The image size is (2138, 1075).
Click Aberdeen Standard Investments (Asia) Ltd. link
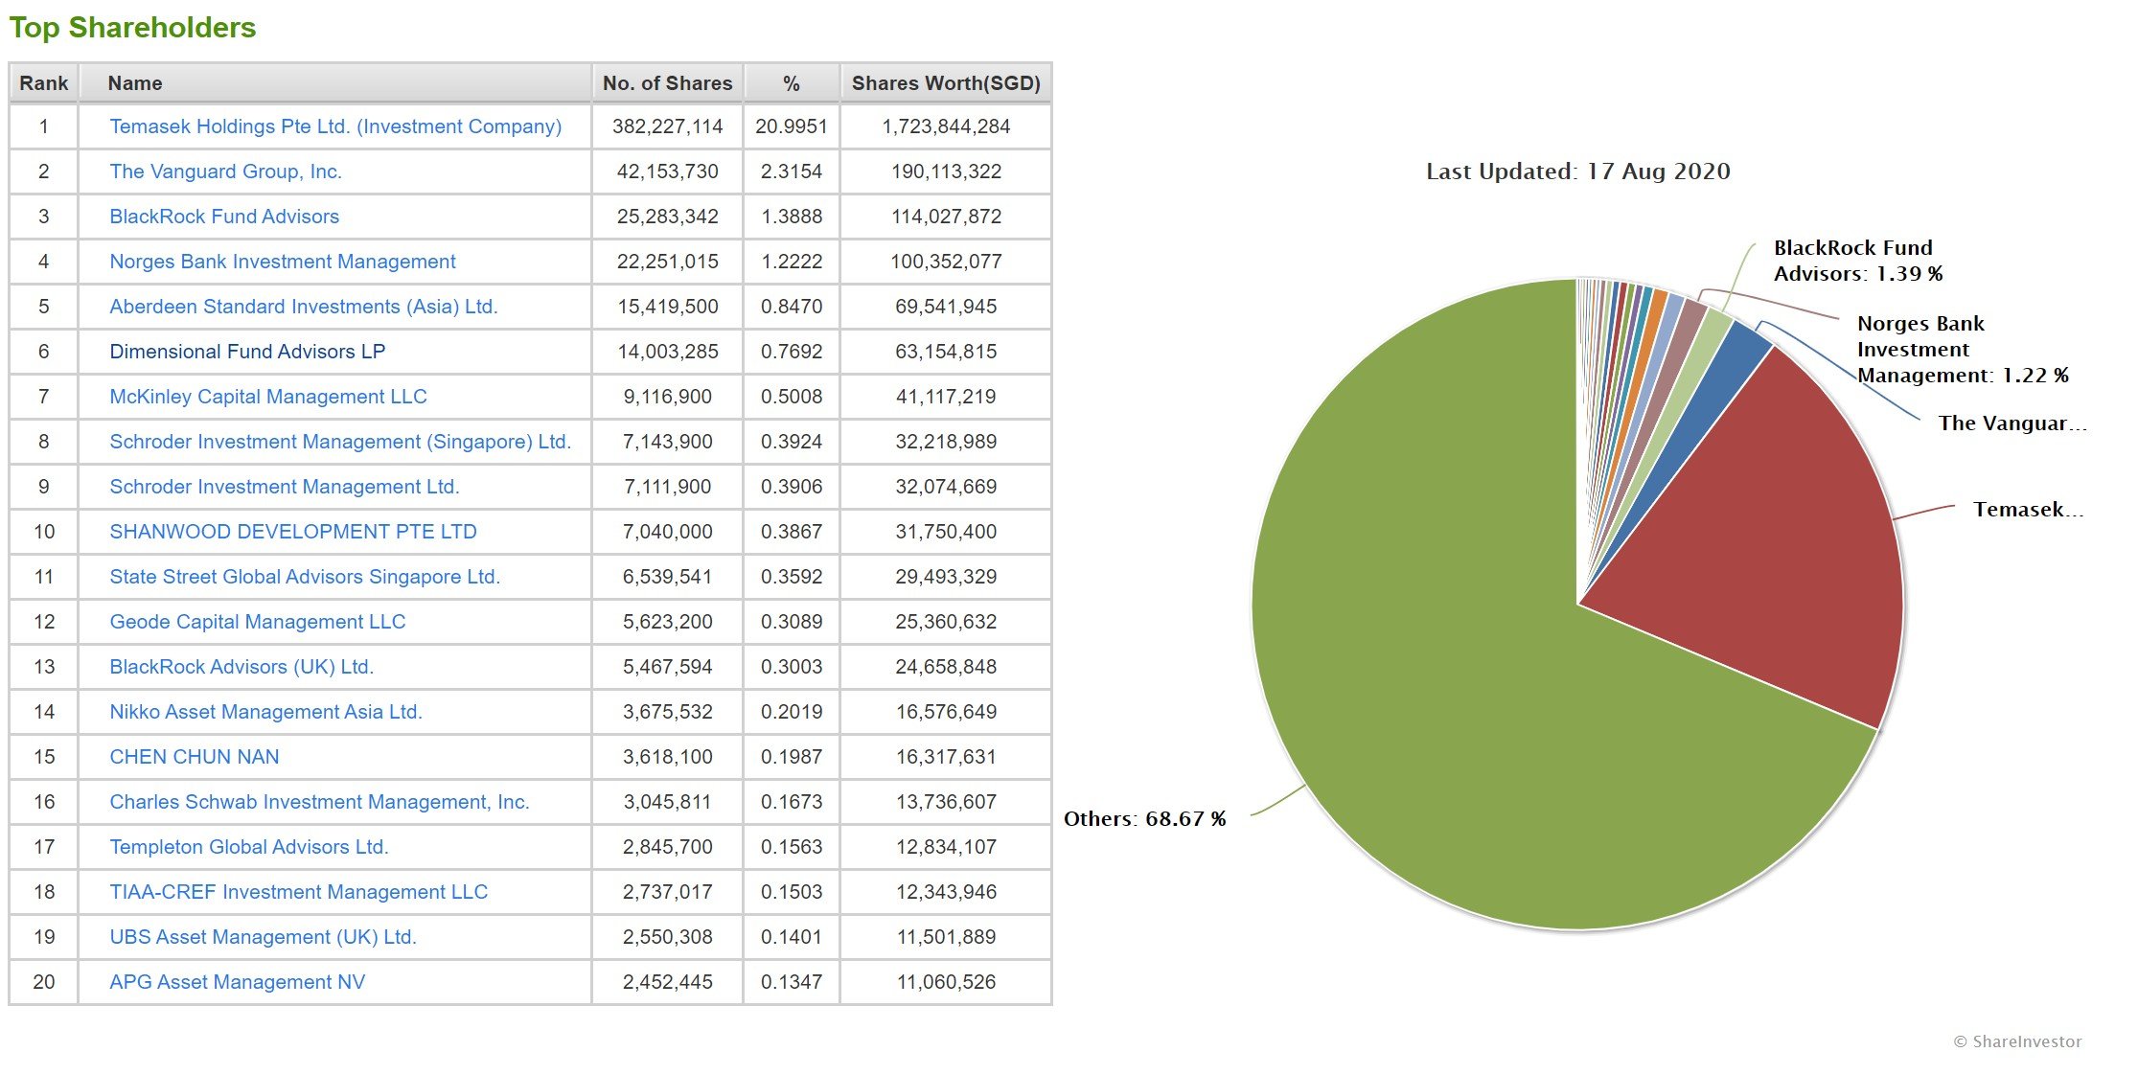click(304, 307)
